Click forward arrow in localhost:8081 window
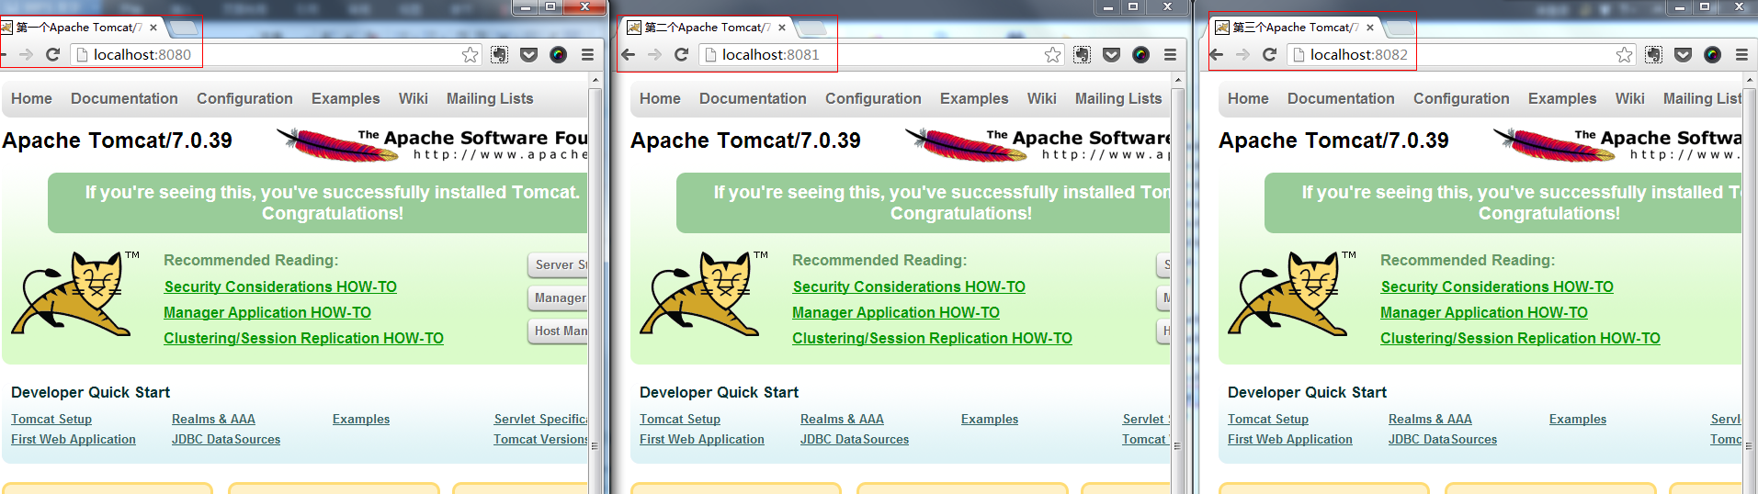This screenshot has width=1758, height=494. coord(654,54)
